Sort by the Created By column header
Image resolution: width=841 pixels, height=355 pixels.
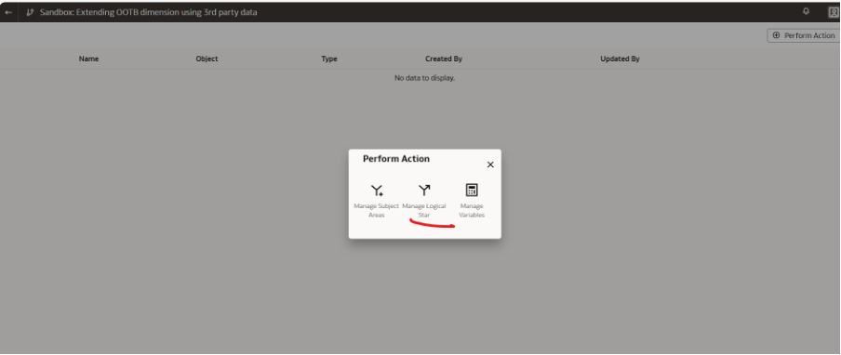(x=444, y=59)
